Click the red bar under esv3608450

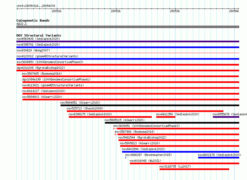click(128, 65)
